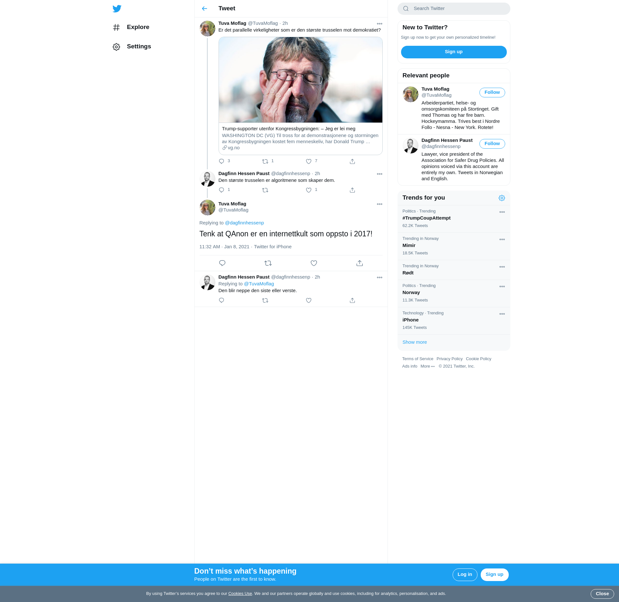619x602 pixels.
Task: Reply to the tweet with 3 replies
Action: pos(221,161)
